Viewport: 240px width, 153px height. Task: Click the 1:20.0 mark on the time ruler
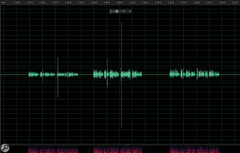point(43,2)
